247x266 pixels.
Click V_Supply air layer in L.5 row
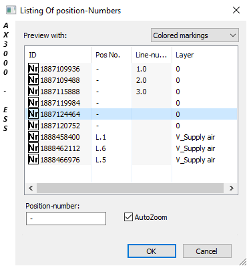(196, 160)
